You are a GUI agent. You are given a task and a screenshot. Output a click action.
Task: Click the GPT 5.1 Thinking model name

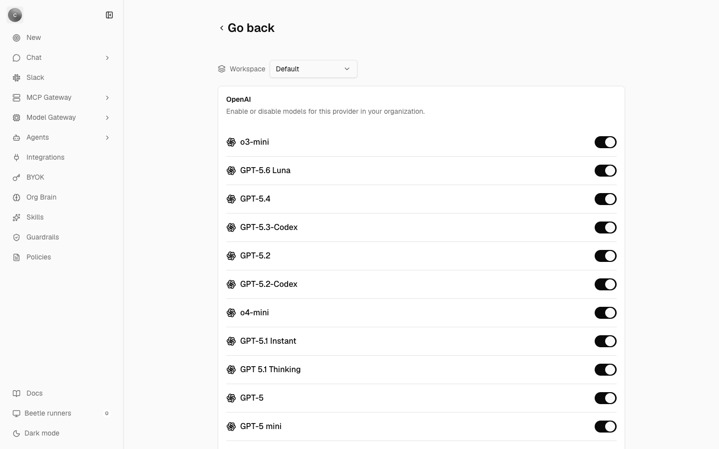270,370
